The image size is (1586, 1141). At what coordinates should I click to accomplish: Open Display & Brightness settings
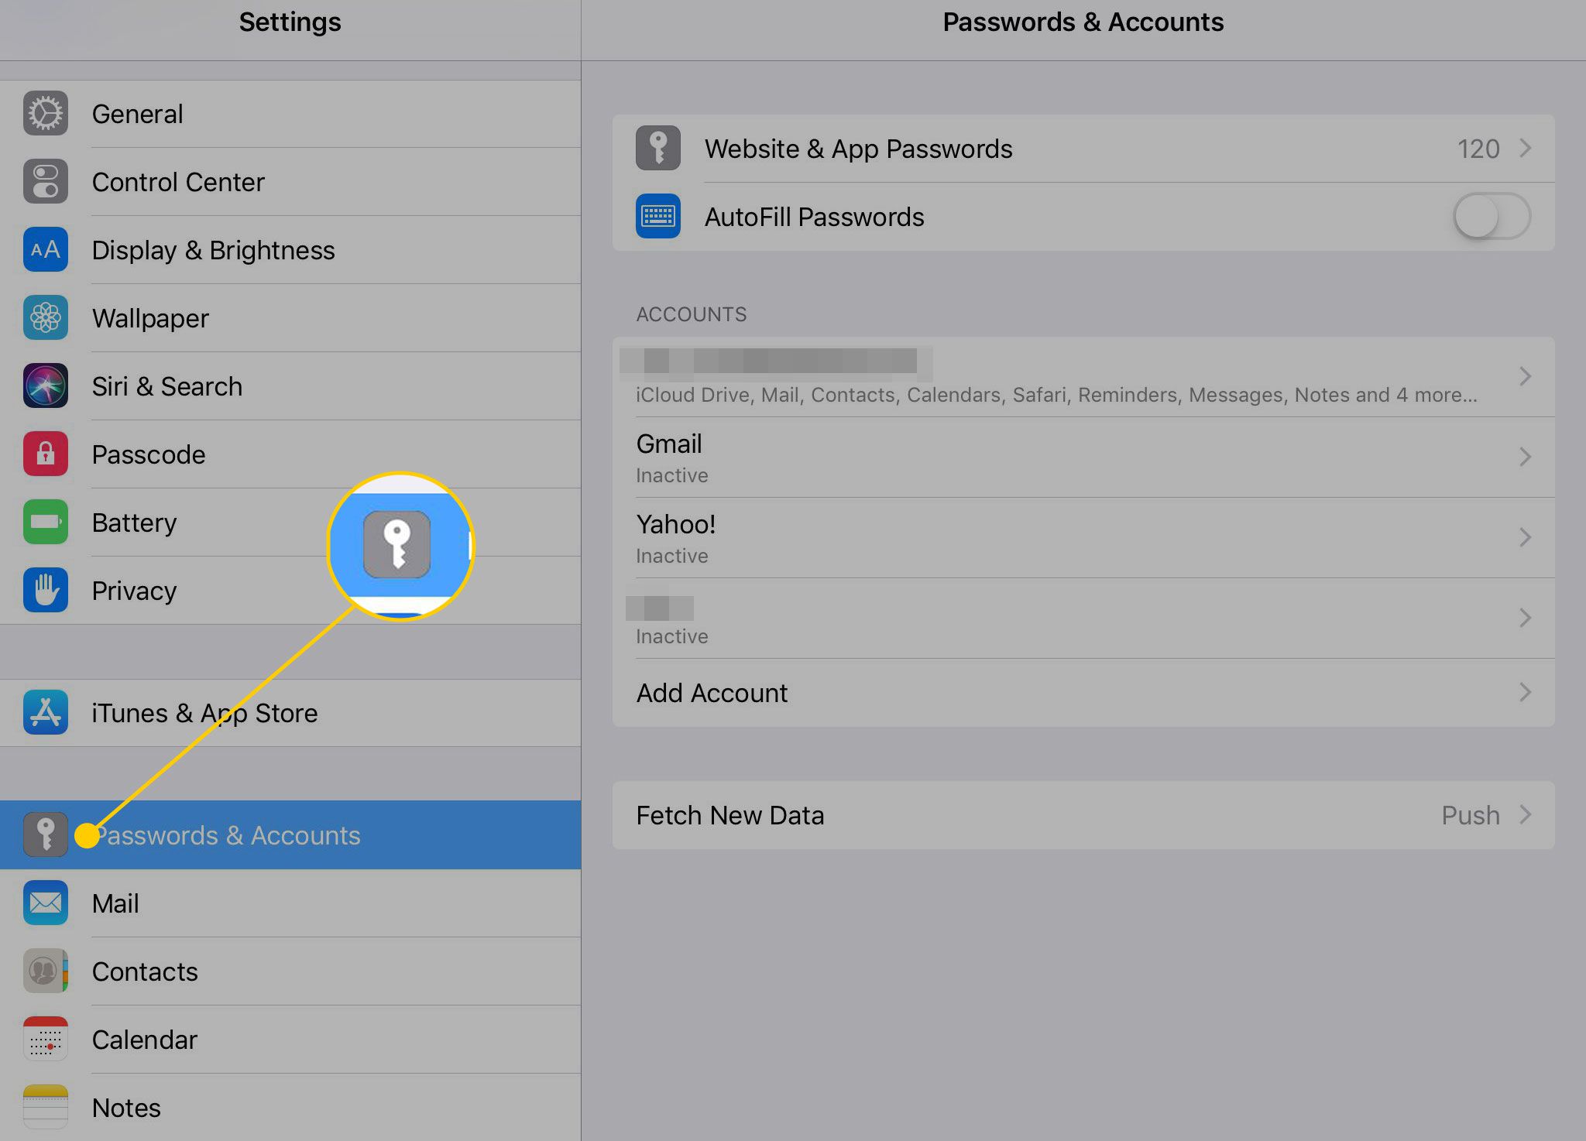[290, 250]
